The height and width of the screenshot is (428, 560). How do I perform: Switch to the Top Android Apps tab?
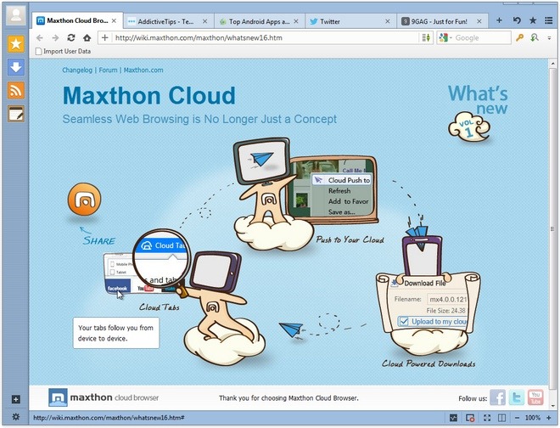click(259, 21)
